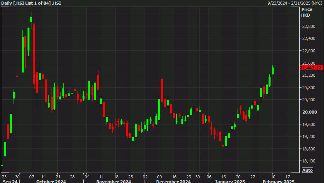Click the 19,200 price axis label
The height and width of the screenshot is (183, 324).
[x=308, y=136]
